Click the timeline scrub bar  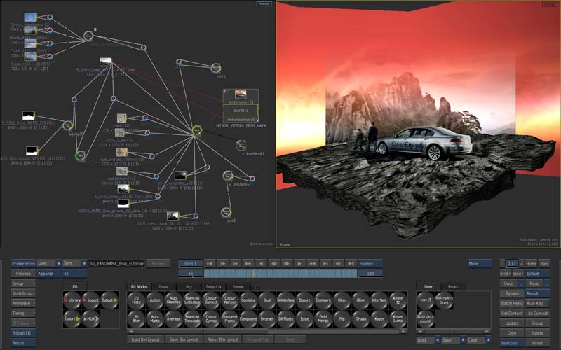(280, 274)
